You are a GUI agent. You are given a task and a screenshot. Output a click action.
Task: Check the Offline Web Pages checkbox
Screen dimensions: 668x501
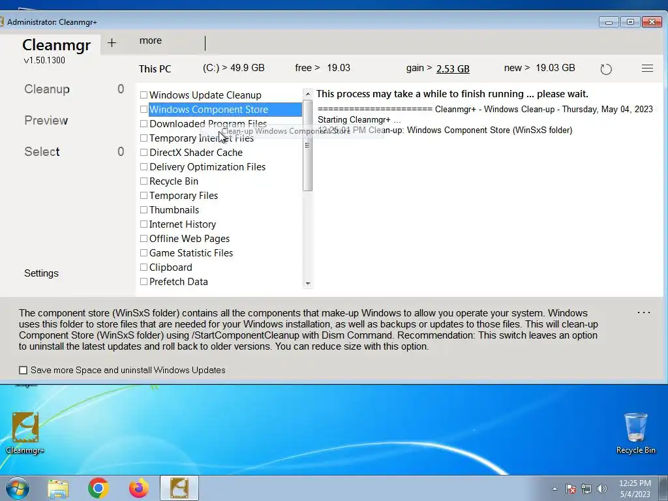(x=144, y=239)
